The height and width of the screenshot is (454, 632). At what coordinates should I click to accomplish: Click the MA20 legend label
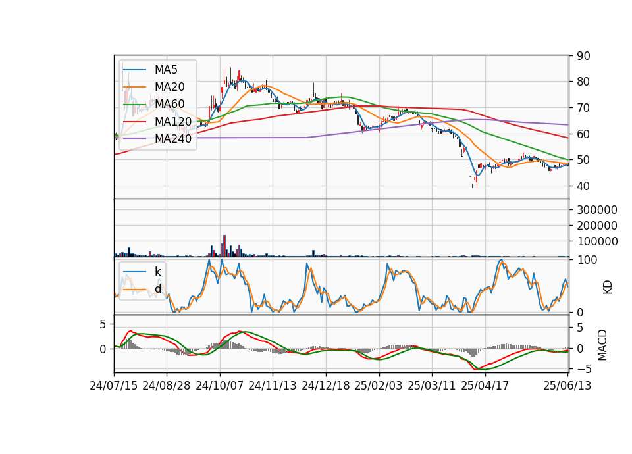[x=170, y=87]
